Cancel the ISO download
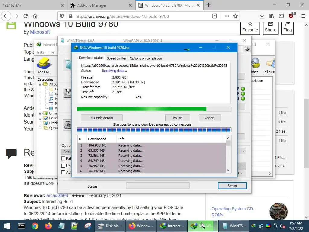The height and width of the screenshot is (232, 309). click(x=209, y=118)
